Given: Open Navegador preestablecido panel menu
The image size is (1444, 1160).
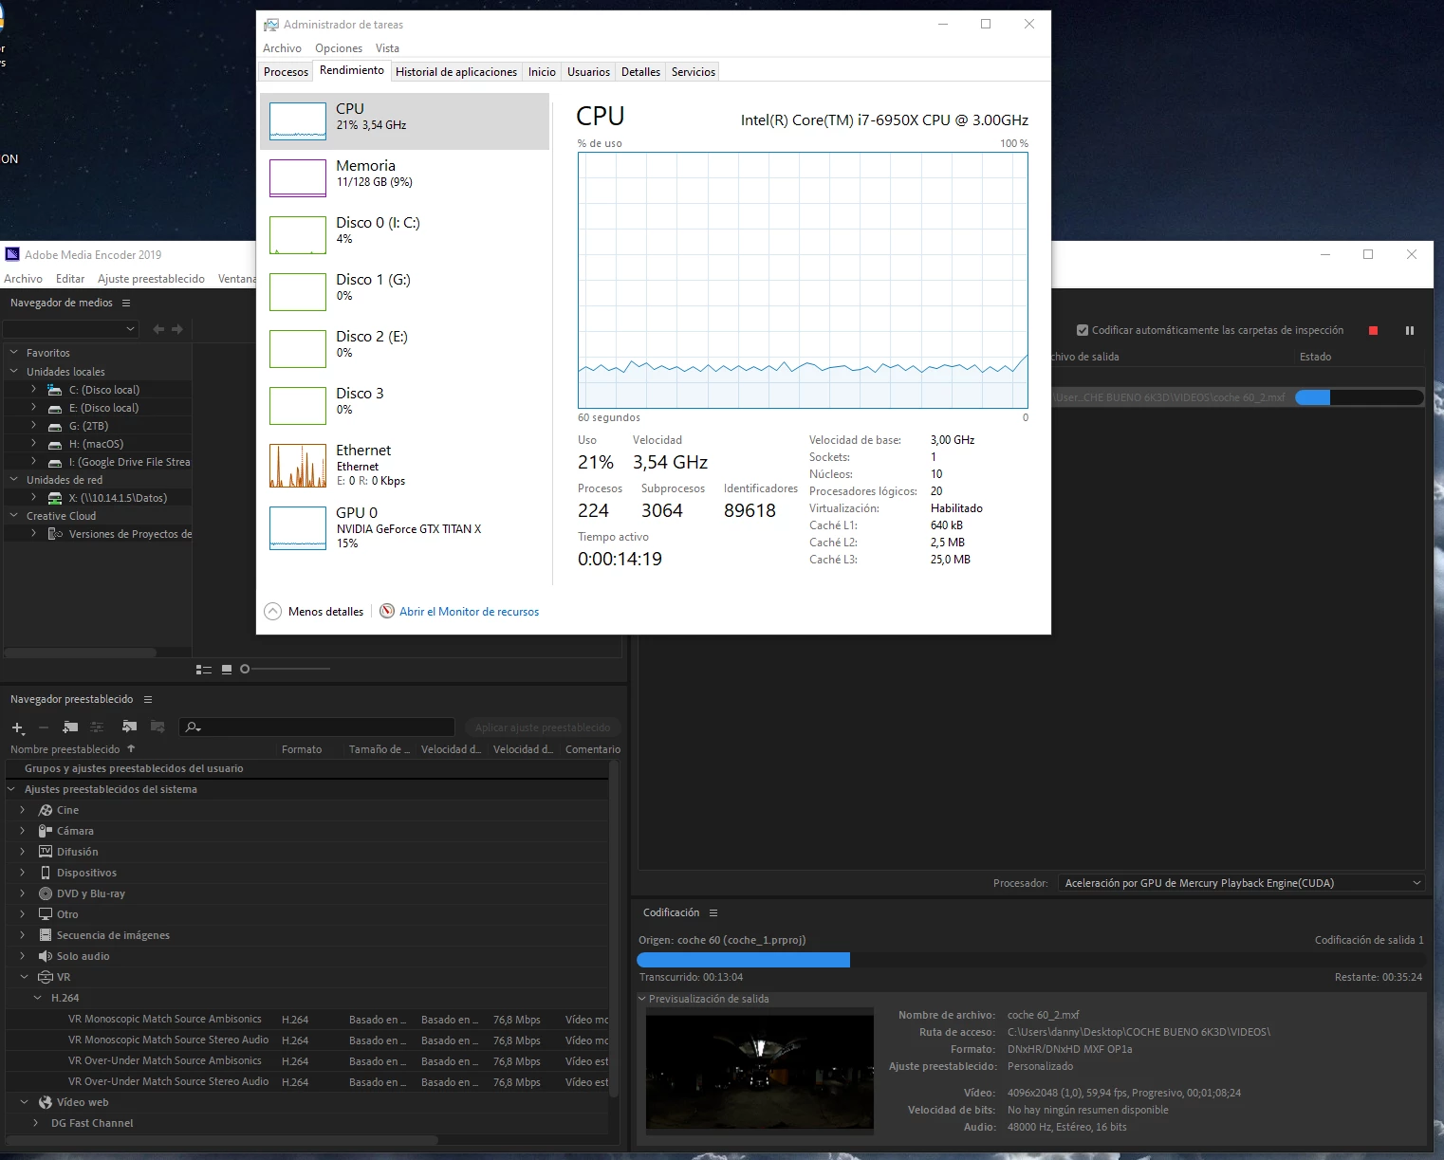Looking at the screenshot, I should pos(148,699).
